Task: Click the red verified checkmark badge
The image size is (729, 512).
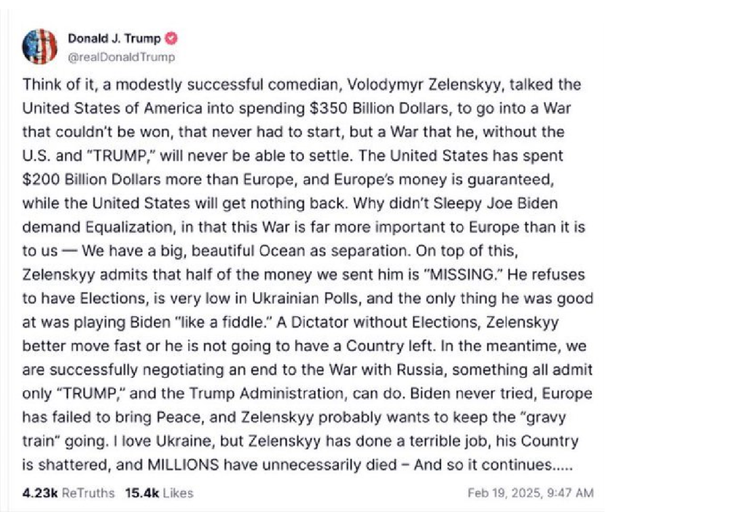Action: (x=171, y=39)
